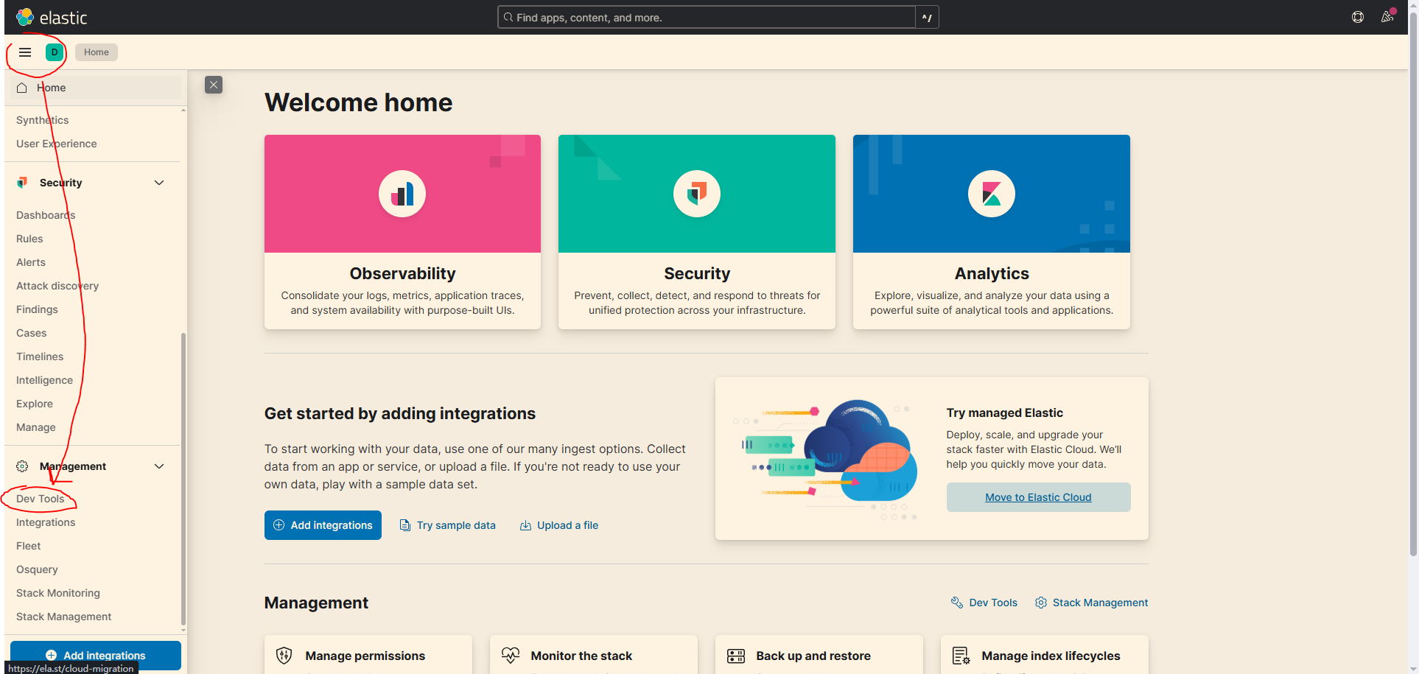The image size is (1419, 674).
Task: Click the Security shield icon in the sidebar
Action: coord(22,183)
